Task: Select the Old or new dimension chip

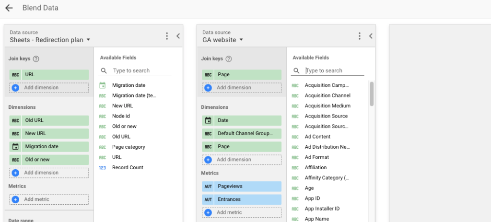Action: (x=49, y=160)
